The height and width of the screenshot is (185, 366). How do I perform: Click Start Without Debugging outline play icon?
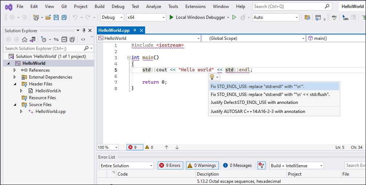(x=234, y=17)
